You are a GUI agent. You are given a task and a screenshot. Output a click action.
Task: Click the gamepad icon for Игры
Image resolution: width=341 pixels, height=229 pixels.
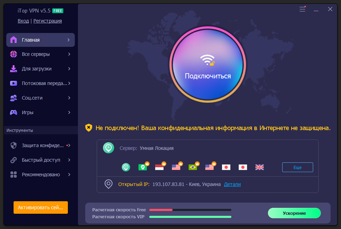[x=14, y=112]
